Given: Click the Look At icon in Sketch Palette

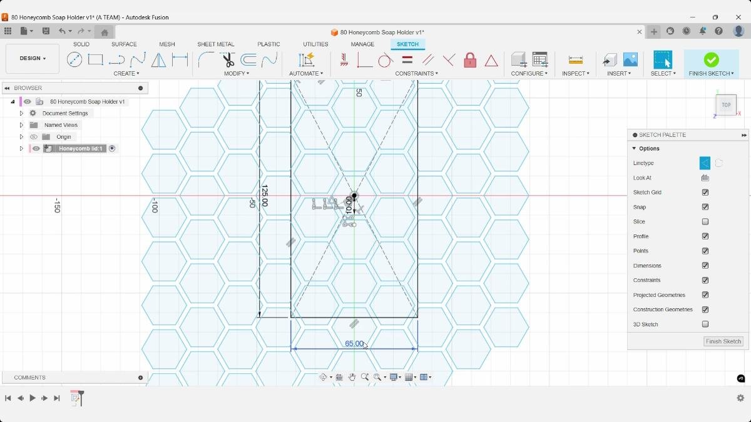Looking at the screenshot, I should click(x=705, y=178).
